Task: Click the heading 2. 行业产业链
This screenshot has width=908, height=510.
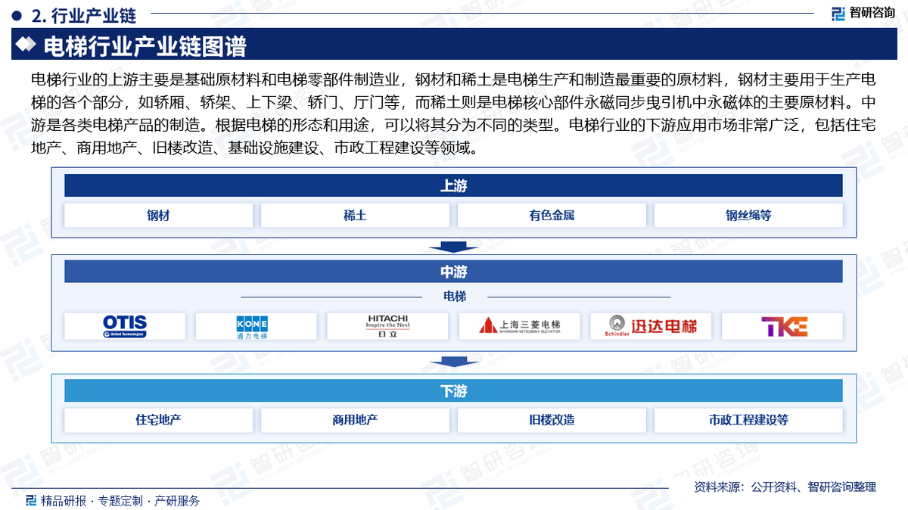Action: tap(84, 14)
